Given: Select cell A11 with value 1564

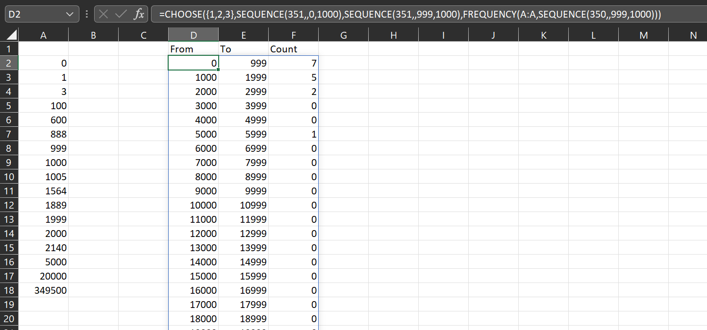Looking at the screenshot, I should pos(44,191).
